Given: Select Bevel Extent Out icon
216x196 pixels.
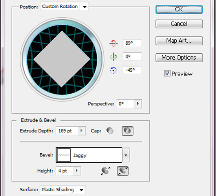Looking at the screenshot, I should pos(106,171).
